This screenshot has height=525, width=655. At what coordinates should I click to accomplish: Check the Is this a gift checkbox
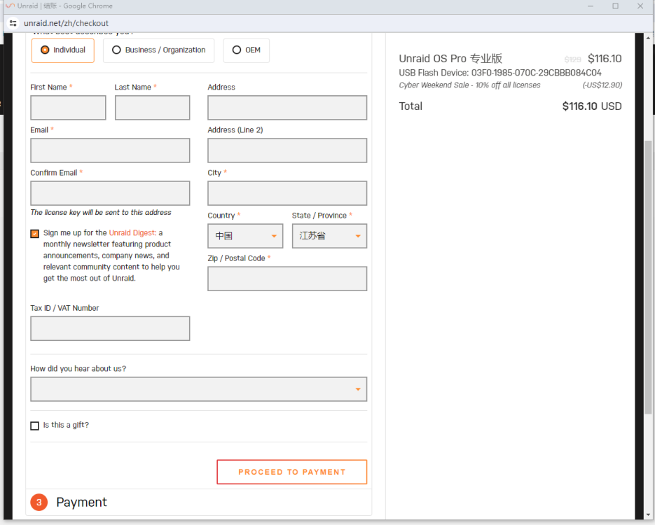coord(34,426)
